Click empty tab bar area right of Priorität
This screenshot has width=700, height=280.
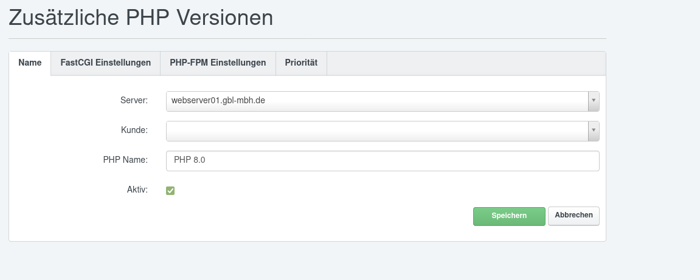click(x=465, y=63)
